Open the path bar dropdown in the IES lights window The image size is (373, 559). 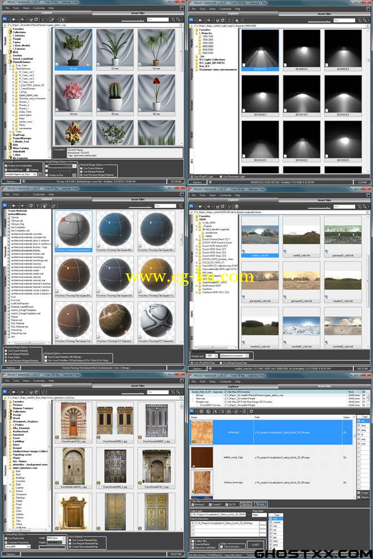368,26
